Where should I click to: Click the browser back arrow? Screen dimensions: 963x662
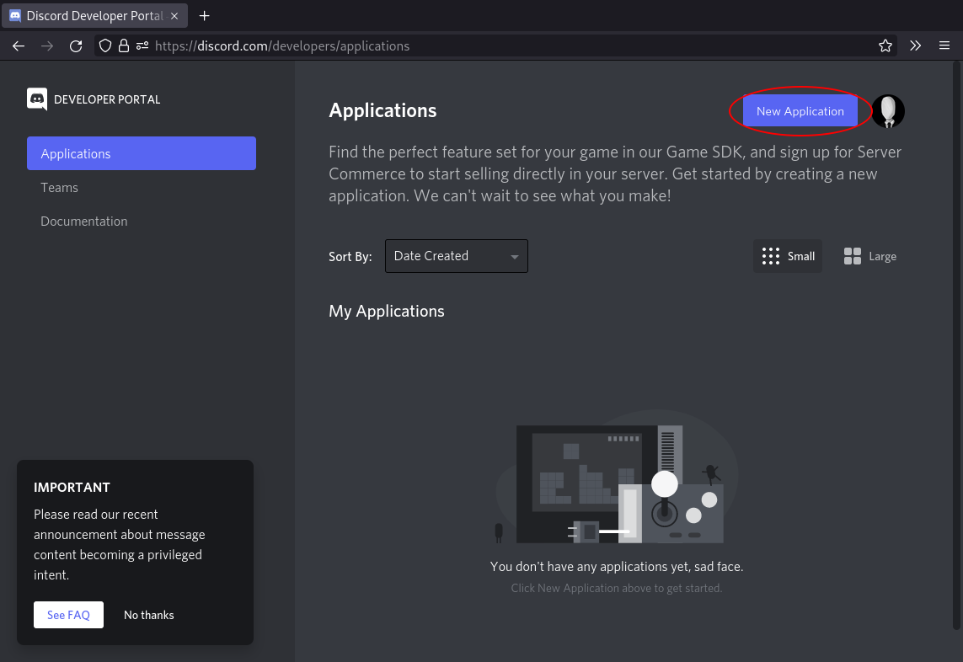pos(19,46)
